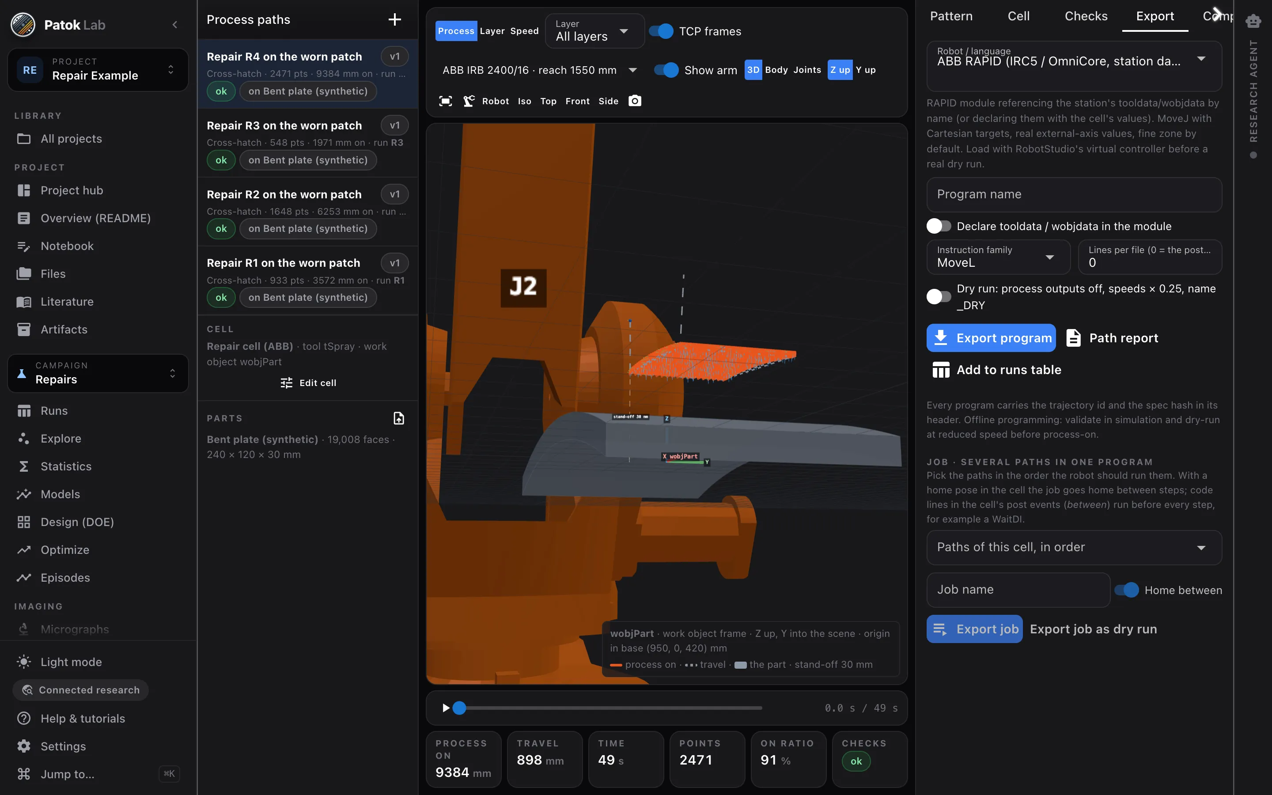Click the fit-to-view icon in viewer toolbar
Image resolution: width=1272 pixels, height=795 pixels.
[x=445, y=101]
